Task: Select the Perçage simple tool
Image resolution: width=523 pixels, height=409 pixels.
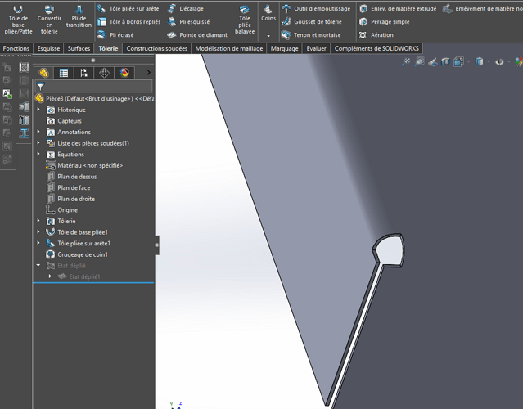Action: [x=384, y=22]
